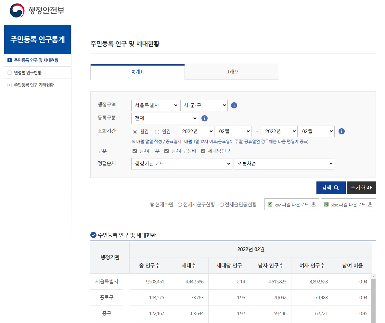Select the 전체시군구현황 radio option
Image resolution: width=385 pixels, height=323 pixels.
pyautogui.click(x=180, y=205)
